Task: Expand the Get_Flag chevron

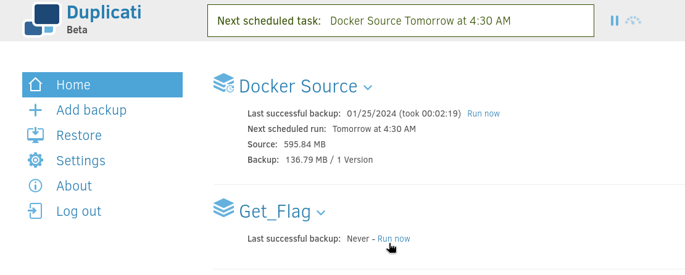Action: click(321, 213)
